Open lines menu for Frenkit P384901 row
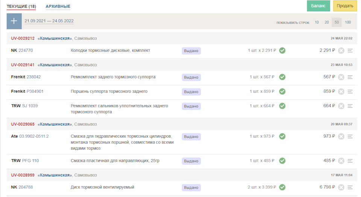Screen dimensions: 361x197 click(350, 91)
